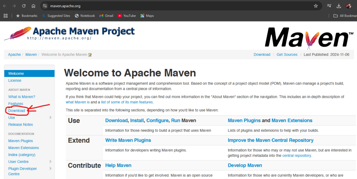
Task: Expand the User Centre submenu arrow
Action: click(x=51, y=162)
